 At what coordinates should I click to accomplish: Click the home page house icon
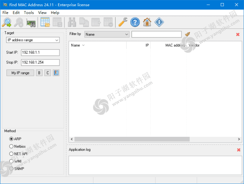[147, 22]
